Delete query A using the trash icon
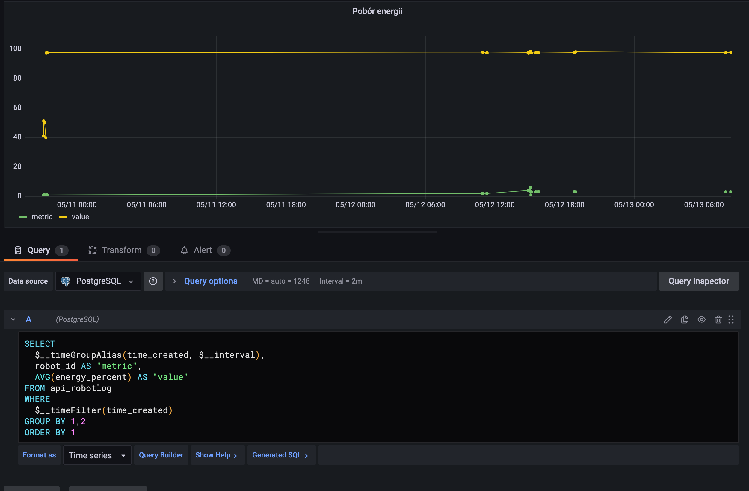 [x=718, y=319]
